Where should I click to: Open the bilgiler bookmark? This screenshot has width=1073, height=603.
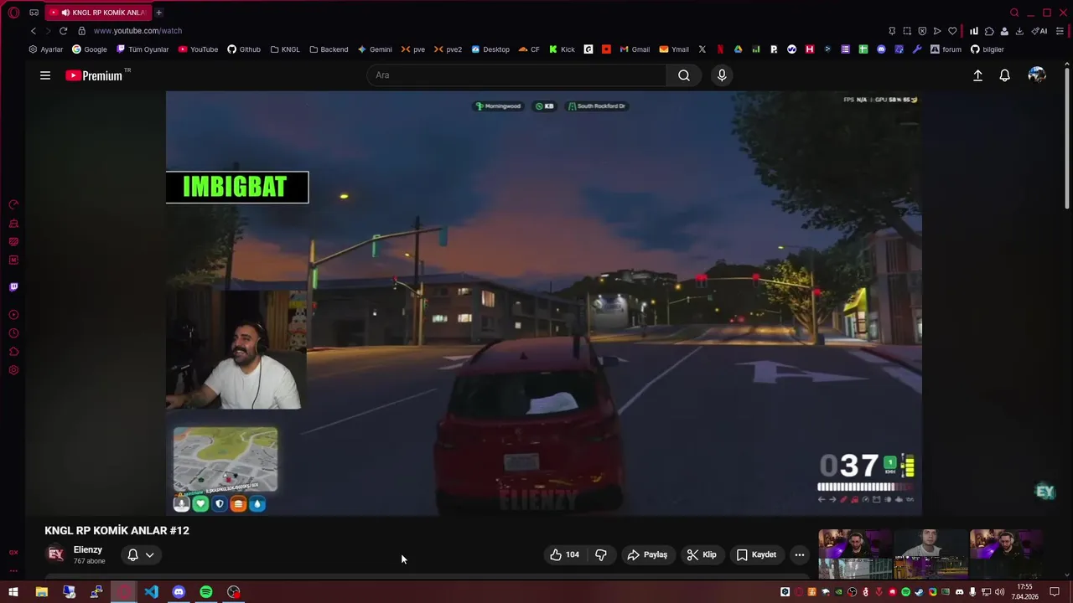pyautogui.click(x=987, y=49)
